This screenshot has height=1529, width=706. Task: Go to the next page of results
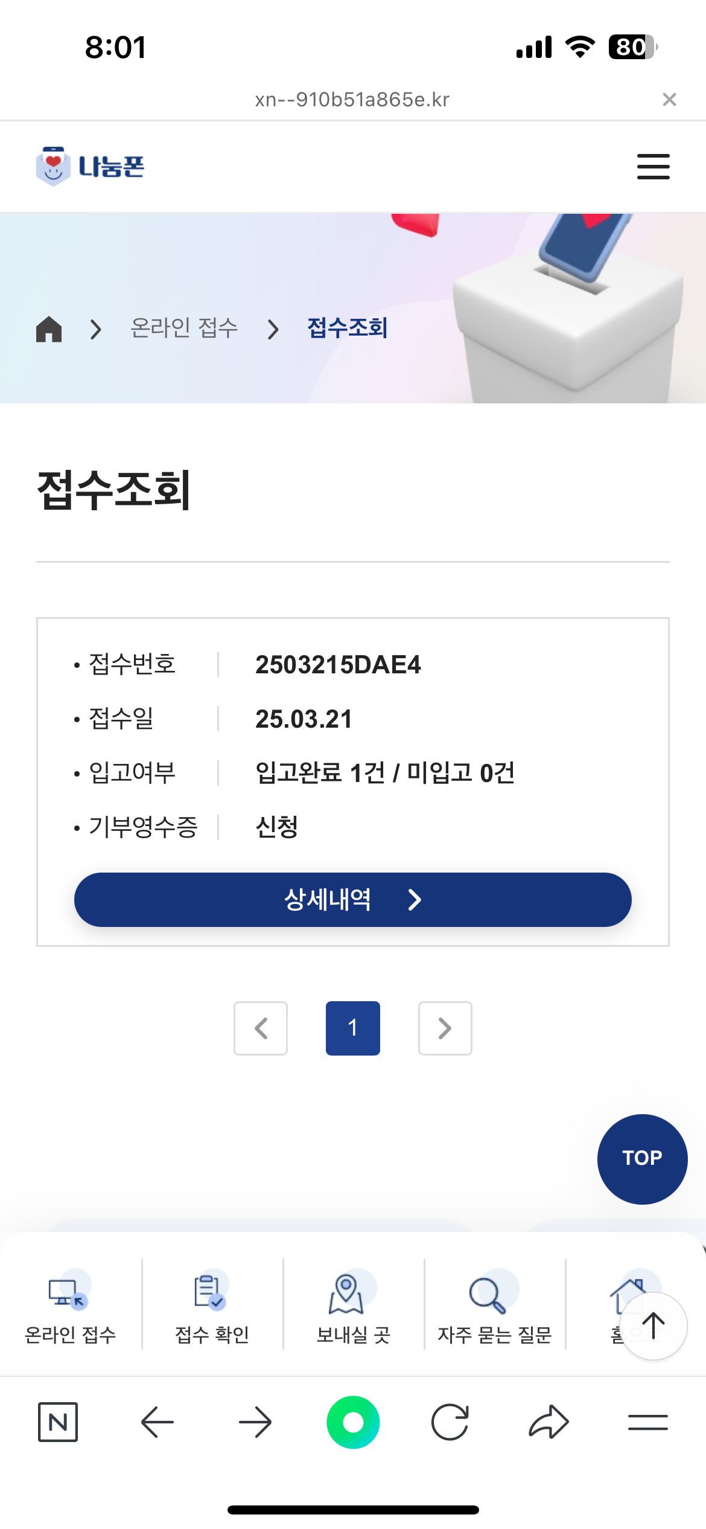(445, 1028)
